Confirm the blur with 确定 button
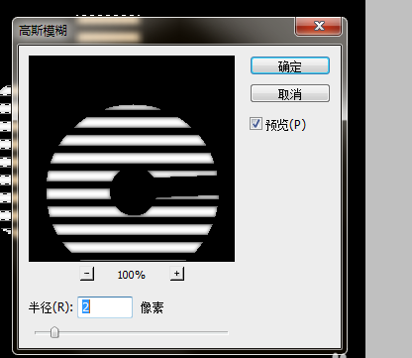Viewport: 412px width, 358px height. (290, 65)
